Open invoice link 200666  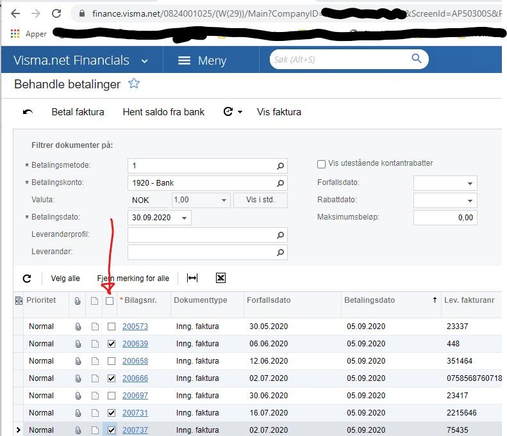pos(135,378)
